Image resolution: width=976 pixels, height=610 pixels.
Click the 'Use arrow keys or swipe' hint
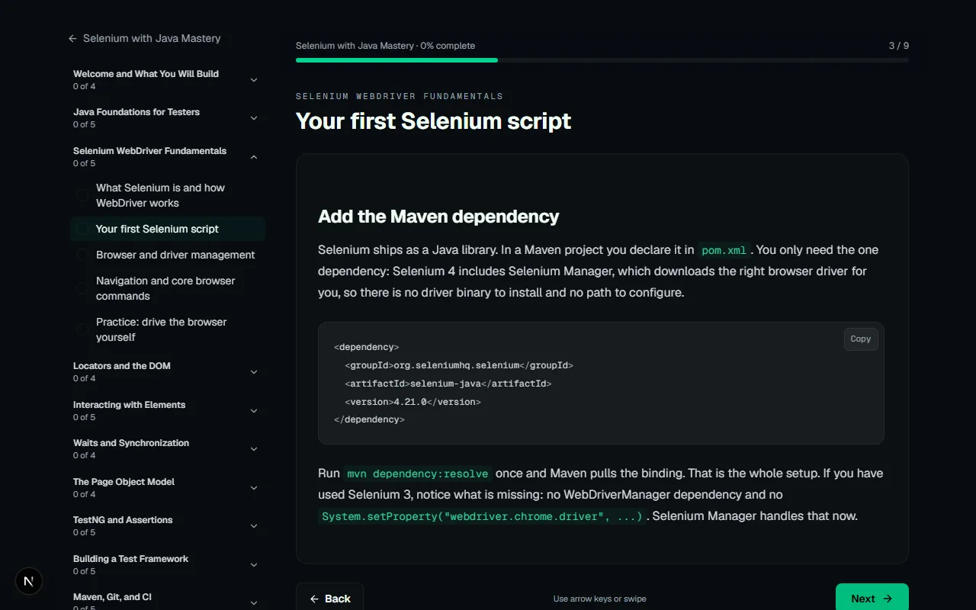(600, 599)
